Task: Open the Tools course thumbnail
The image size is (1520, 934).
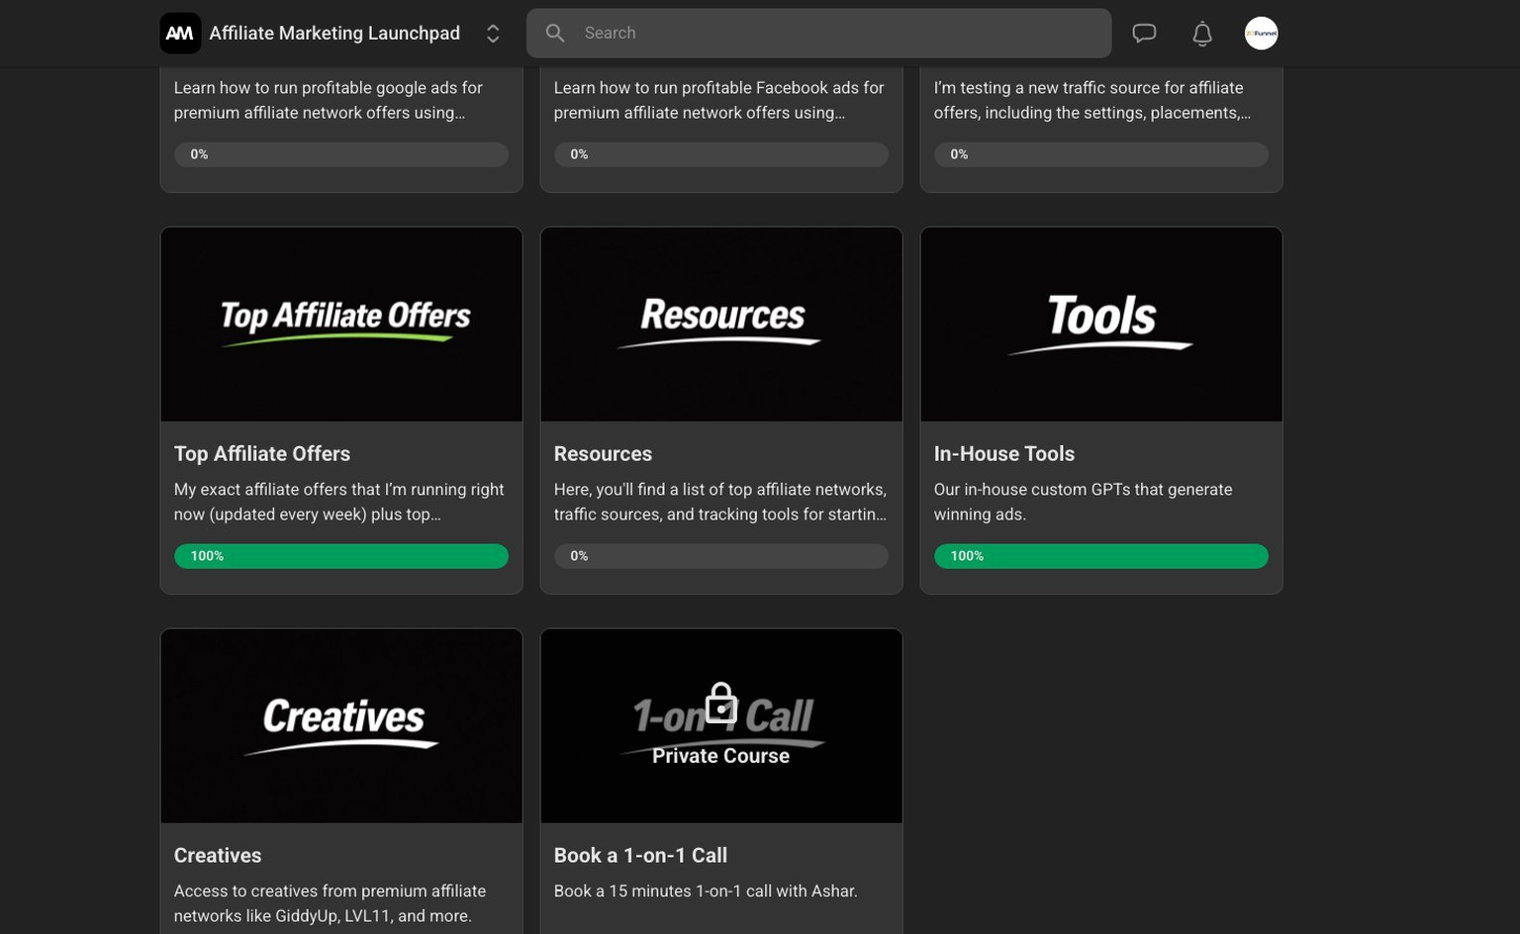Action: pyautogui.click(x=1101, y=325)
